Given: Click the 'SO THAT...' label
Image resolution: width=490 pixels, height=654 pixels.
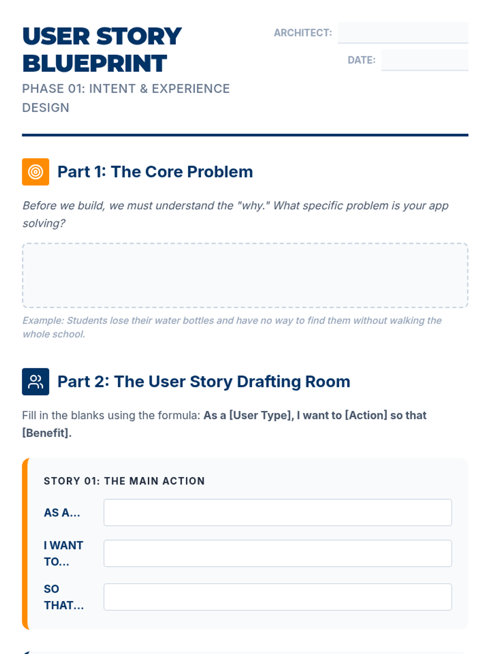Looking at the screenshot, I should click(63, 597).
